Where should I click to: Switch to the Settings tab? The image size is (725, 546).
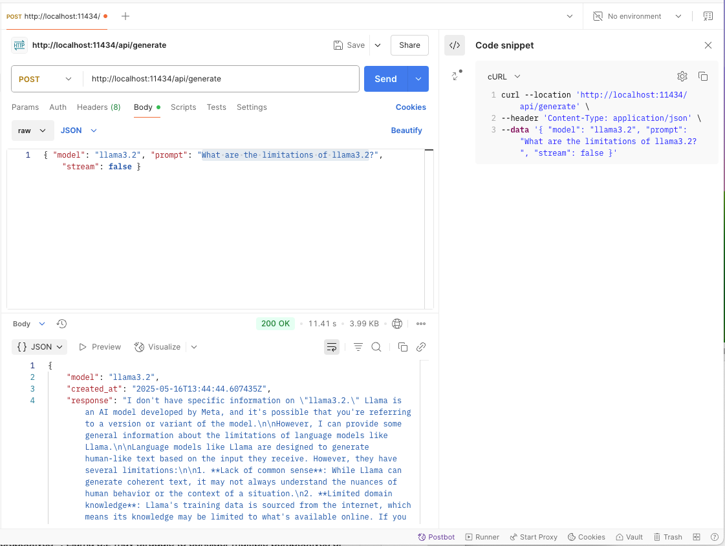252,107
